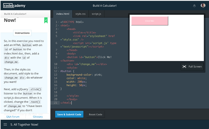This screenshot has height=129, width=209.
Task: Open the hamburger lesson menu
Action: pyautogui.click(x=5, y=125)
